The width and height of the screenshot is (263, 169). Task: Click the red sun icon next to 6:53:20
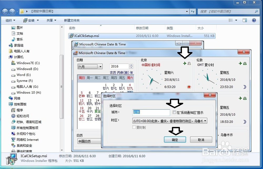pos(189,87)
